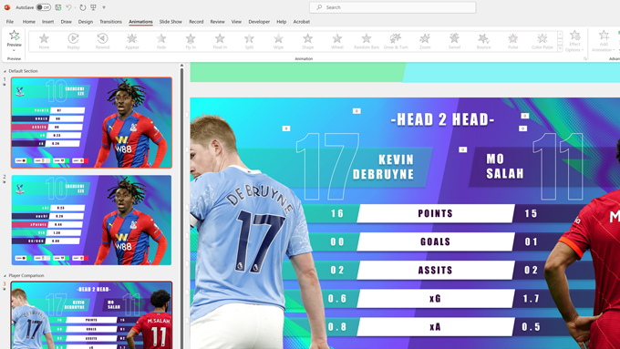
Task: Apply the Zoom animation
Action: (425, 41)
